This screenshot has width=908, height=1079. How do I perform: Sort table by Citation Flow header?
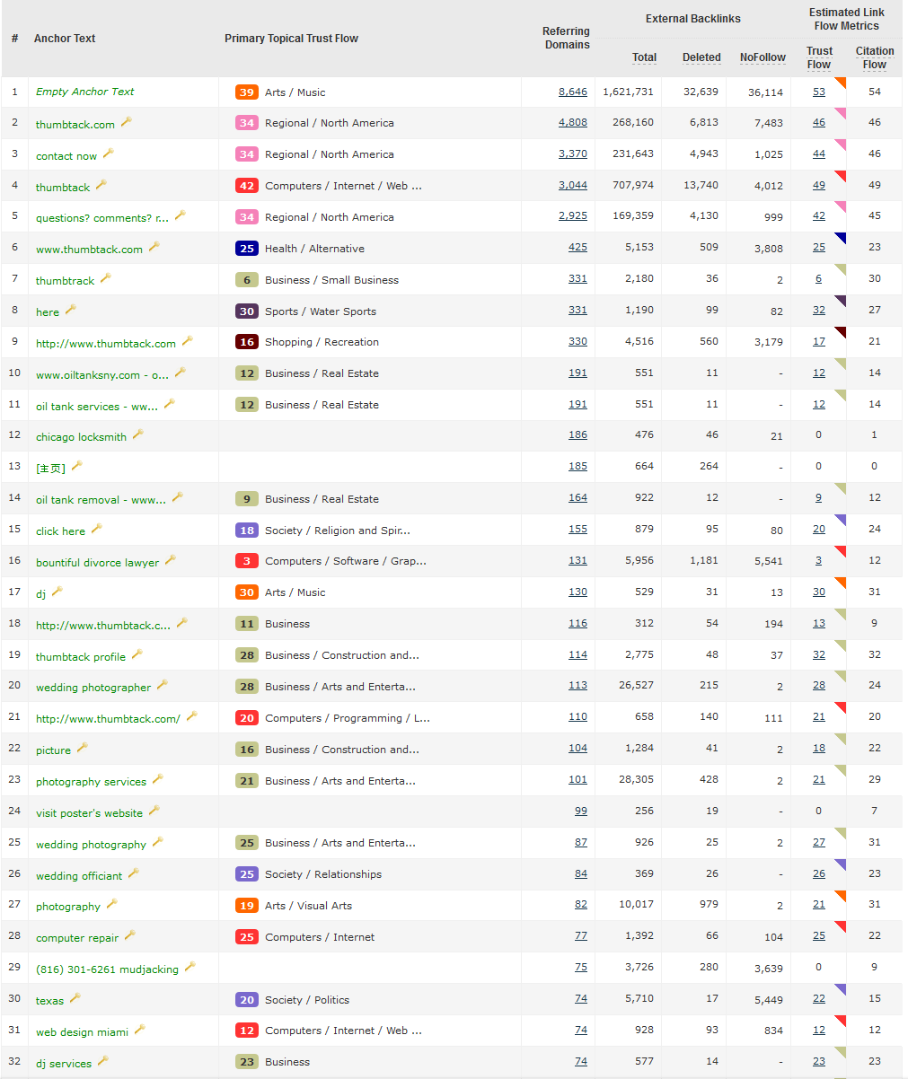coord(875,57)
